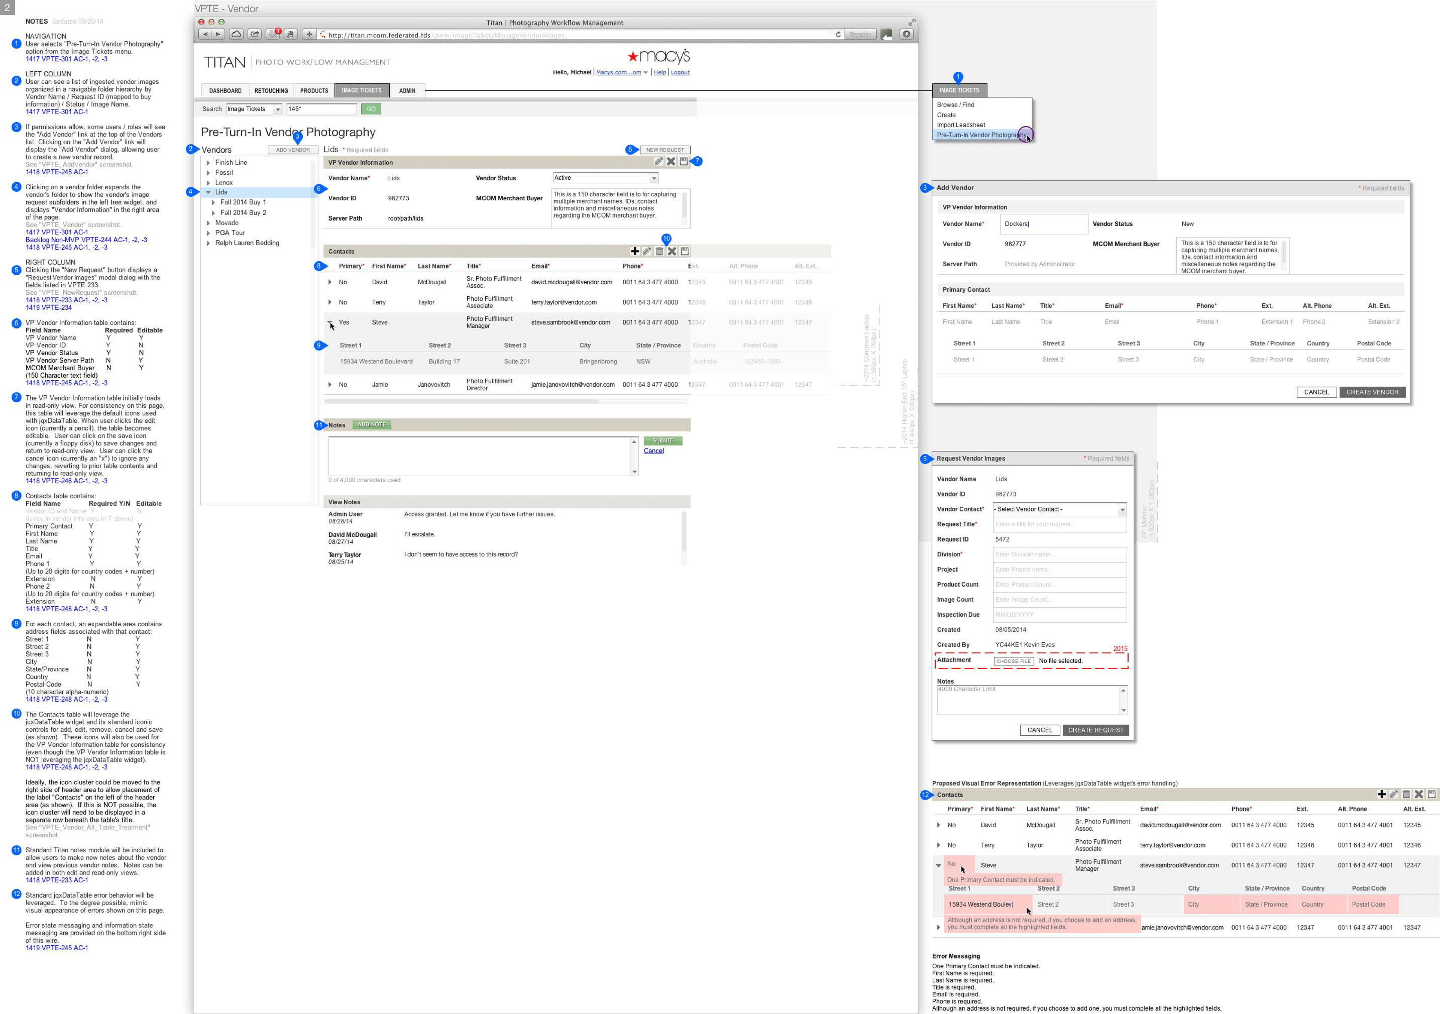Click the Request Title input field

pos(1059,524)
